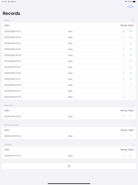Close the Records screen
This screenshot has width=138, height=185.
[x=130, y=7]
